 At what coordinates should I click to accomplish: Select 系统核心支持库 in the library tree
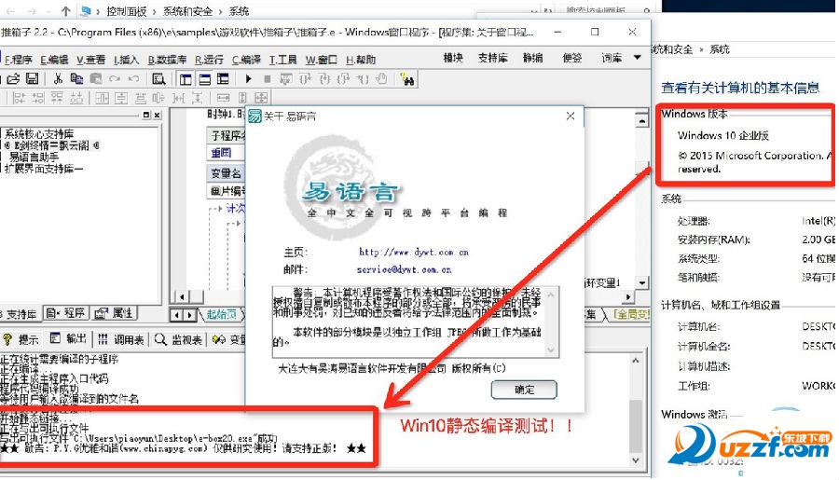[43, 133]
